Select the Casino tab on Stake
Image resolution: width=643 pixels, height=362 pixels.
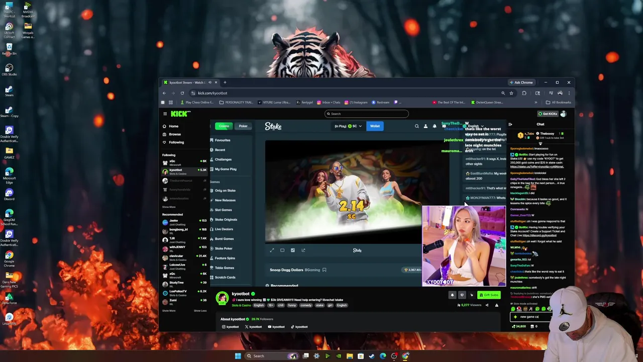[x=224, y=126]
